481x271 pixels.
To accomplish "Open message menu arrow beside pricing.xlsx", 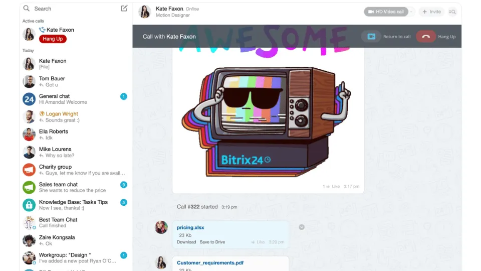I will [x=302, y=227].
